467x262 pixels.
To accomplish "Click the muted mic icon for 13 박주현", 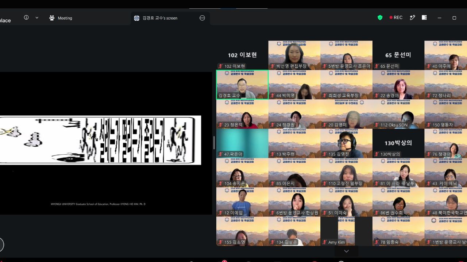I will tap(273, 154).
